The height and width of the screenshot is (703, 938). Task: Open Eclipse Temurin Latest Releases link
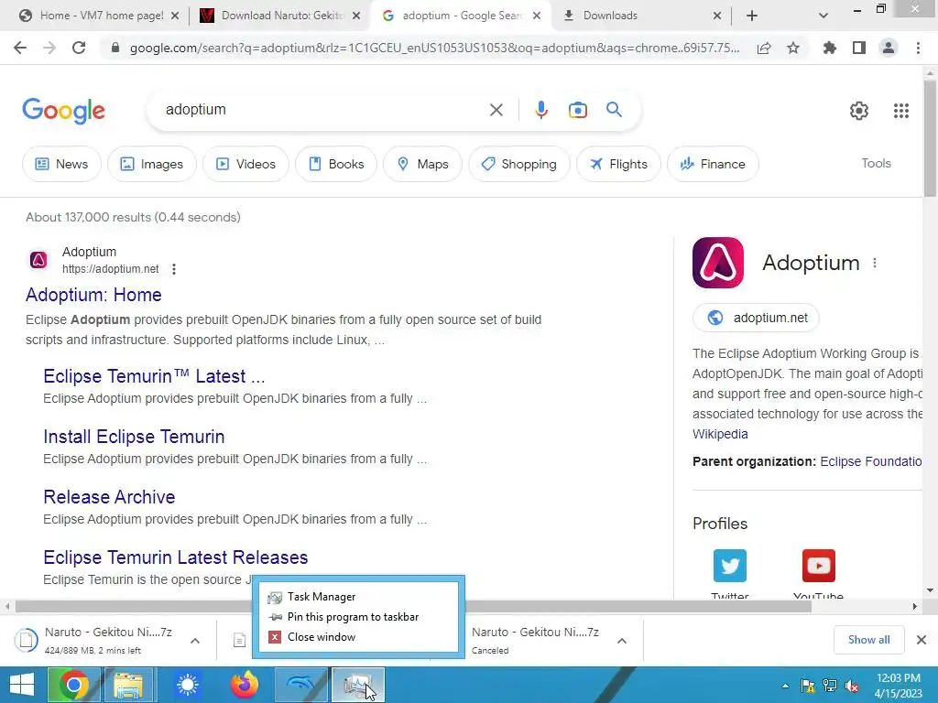click(x=175, y=557)
